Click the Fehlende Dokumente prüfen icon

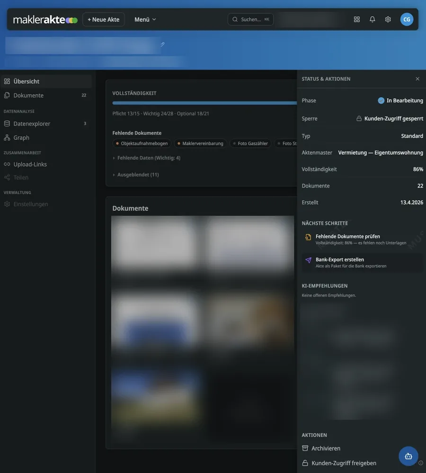[308, 237]
